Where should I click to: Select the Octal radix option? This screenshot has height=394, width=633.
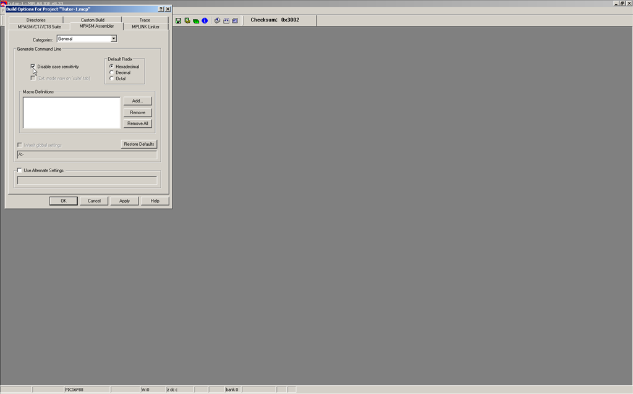111,78
